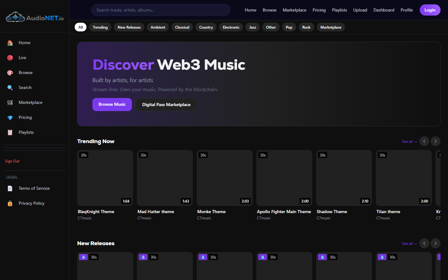Click the AudioNET.io logo

pyautogui.click(x=35, y=17)
